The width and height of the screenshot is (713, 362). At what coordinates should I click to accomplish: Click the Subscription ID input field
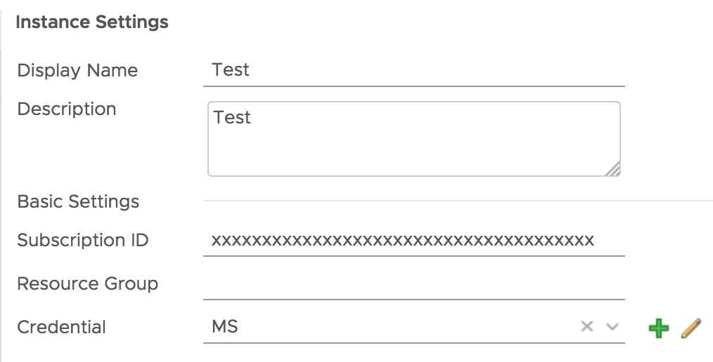click(413, 241)
